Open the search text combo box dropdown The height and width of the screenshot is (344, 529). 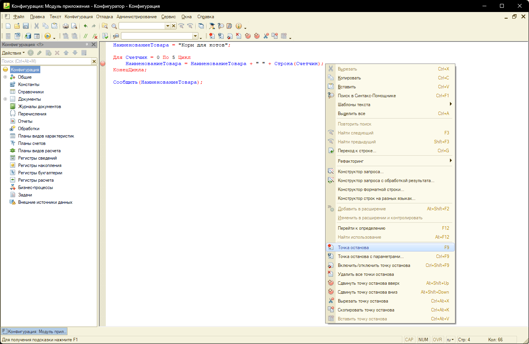168,26
